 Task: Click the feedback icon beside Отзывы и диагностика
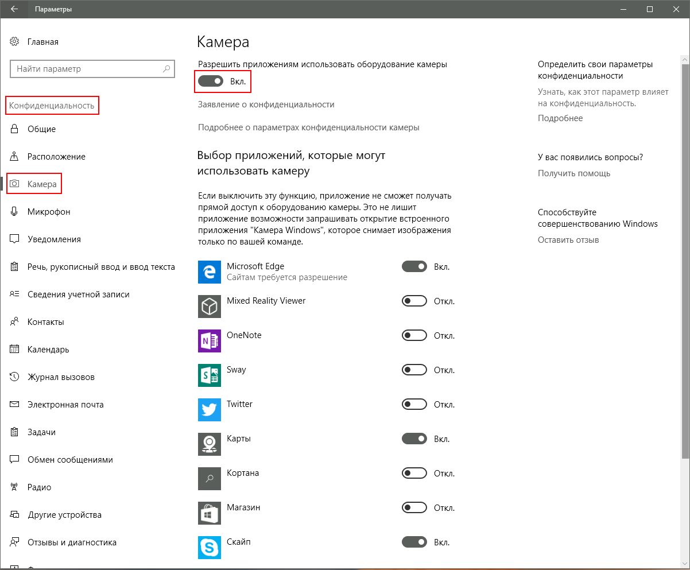pos(15,542)
